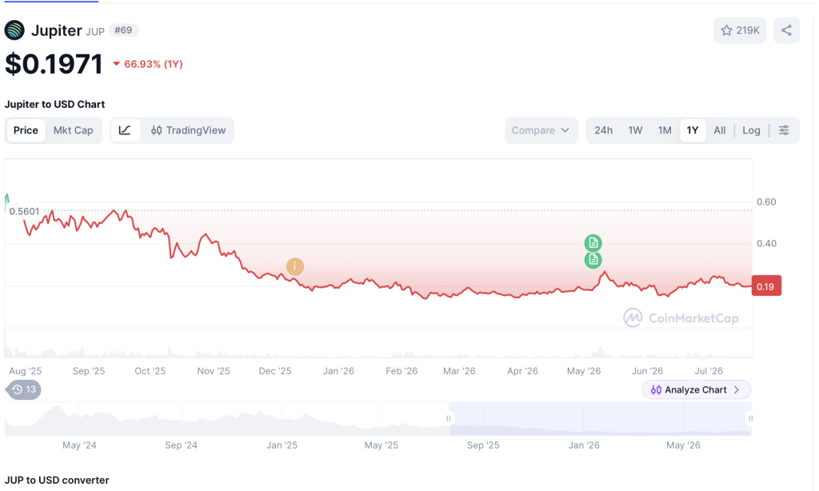
Task: Select the 24h time range
Action: point(603,130)
